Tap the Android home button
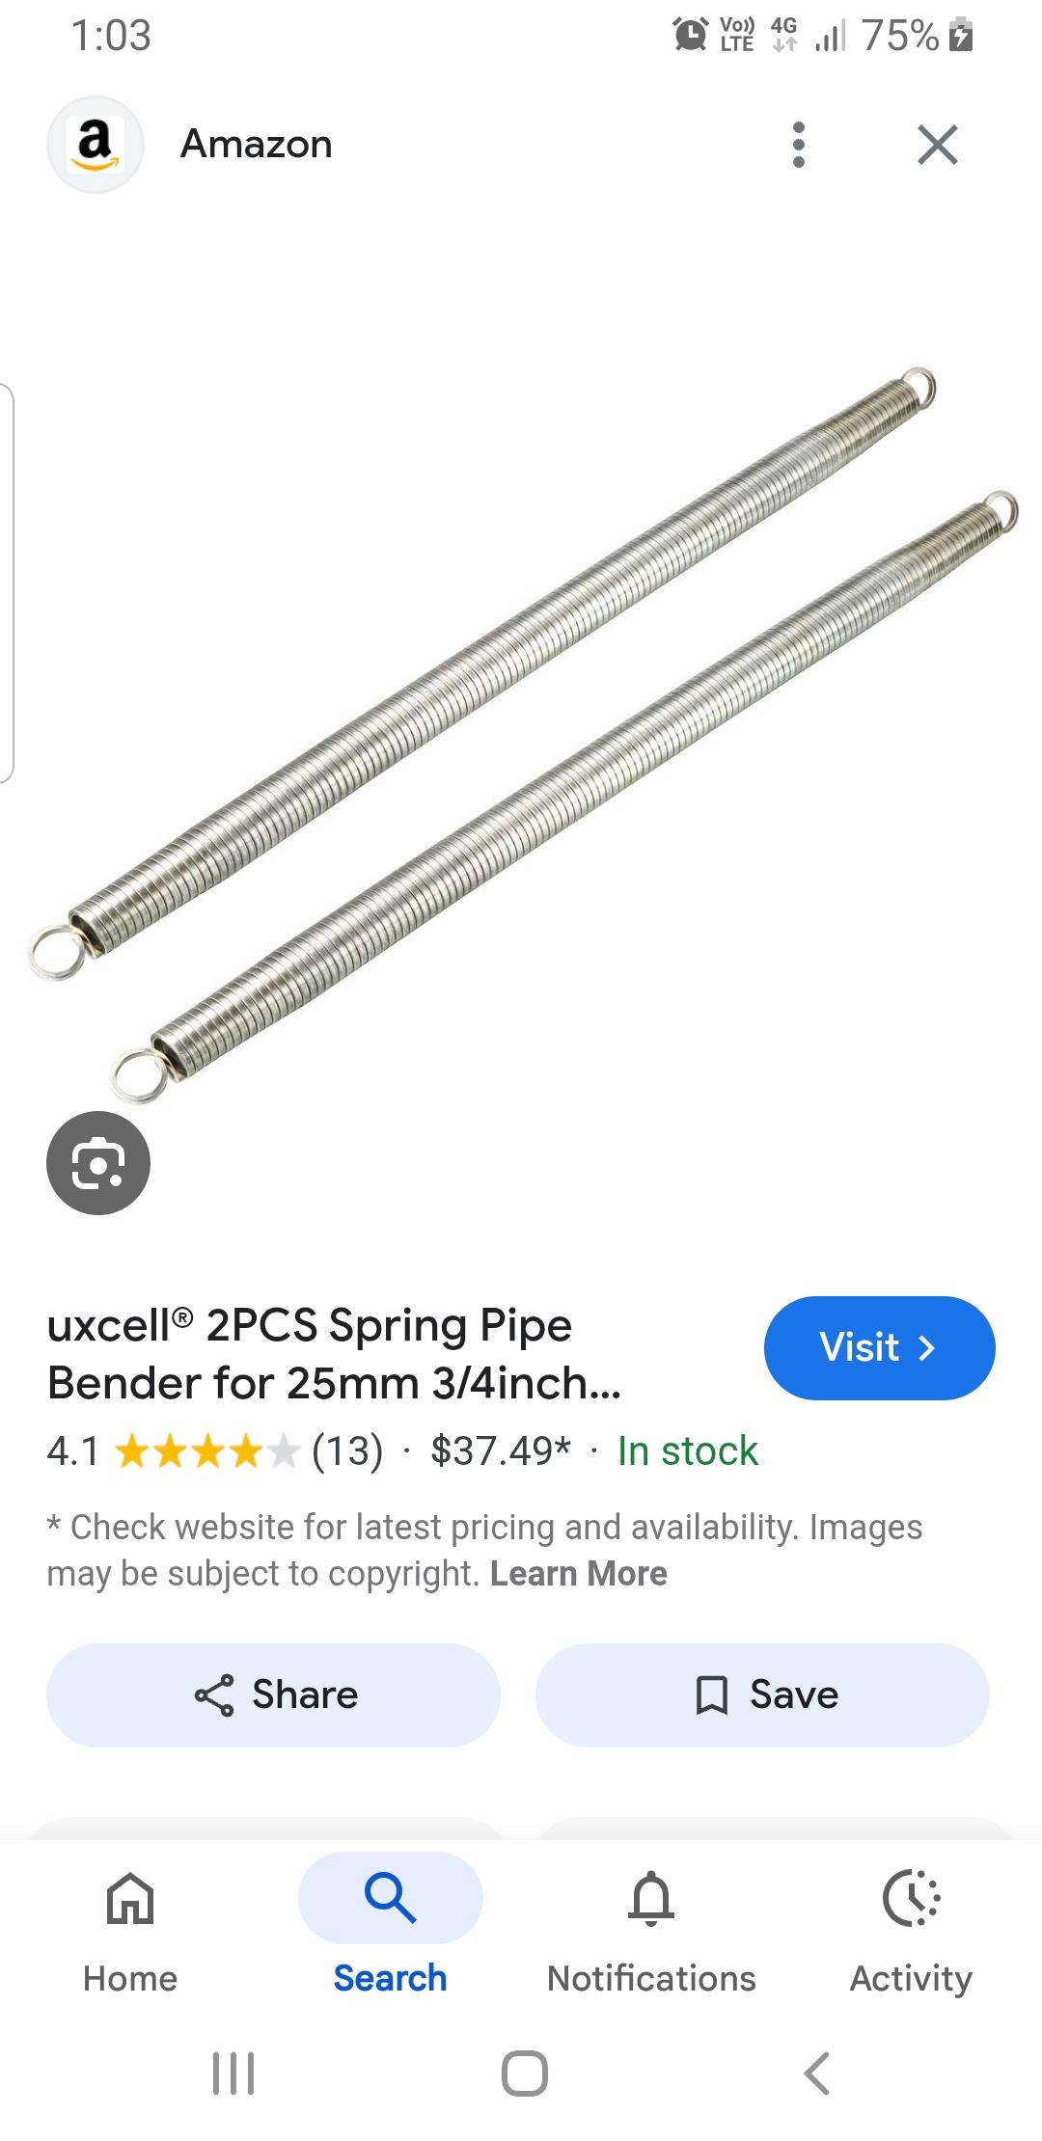Image resolution: width=1042 pixels, height=2141 pixels. 524,2073
